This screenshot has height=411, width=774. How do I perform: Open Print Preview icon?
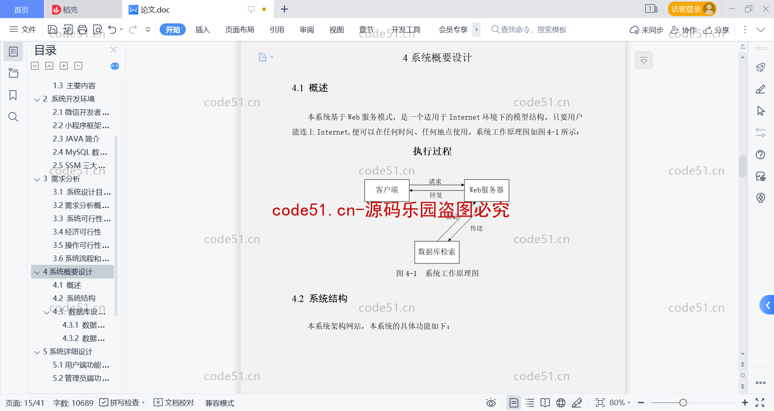[x=98, y=29]
